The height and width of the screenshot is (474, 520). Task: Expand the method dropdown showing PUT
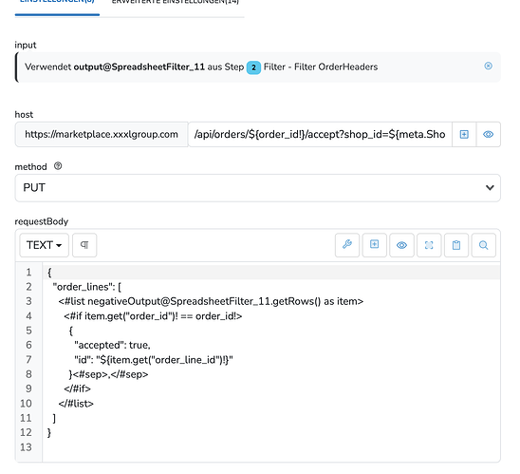258,188
